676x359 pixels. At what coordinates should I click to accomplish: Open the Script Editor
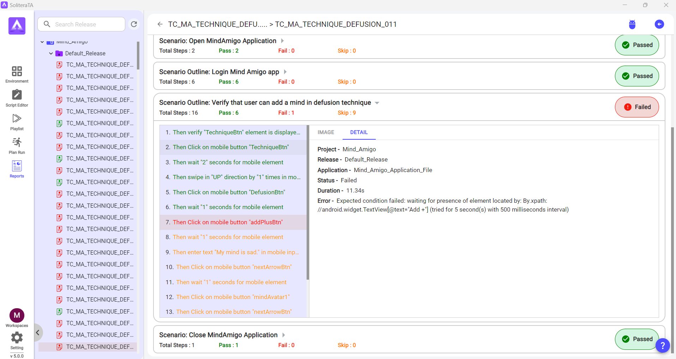(x=17, y=98)
